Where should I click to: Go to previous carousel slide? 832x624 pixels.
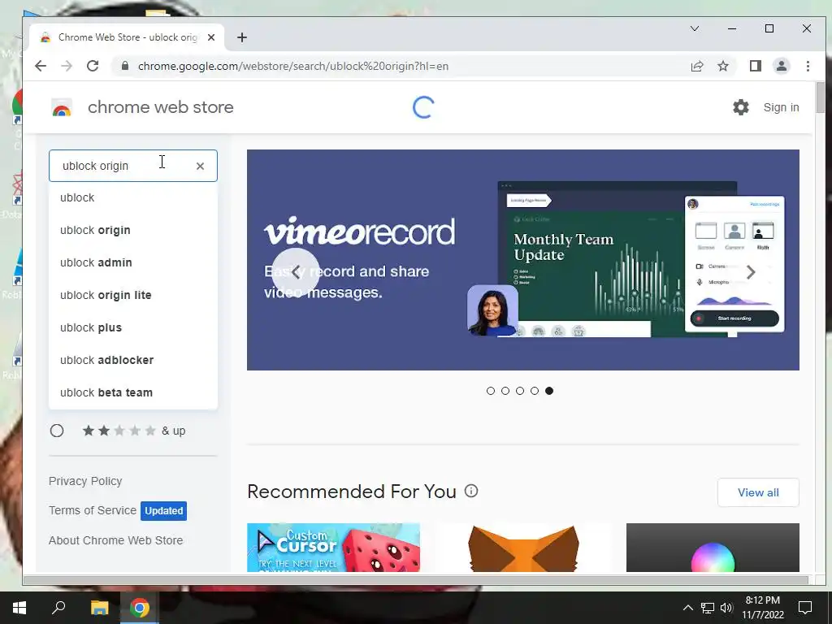coord(296,272)
